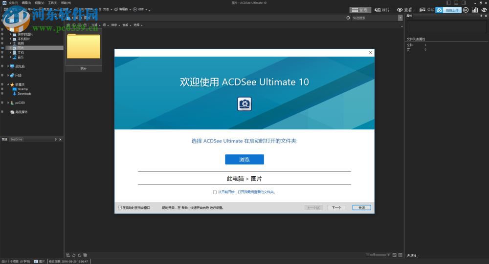Tick easy-select box beside 离线媒体
489x264 pixels.
(x=2, y=112)
